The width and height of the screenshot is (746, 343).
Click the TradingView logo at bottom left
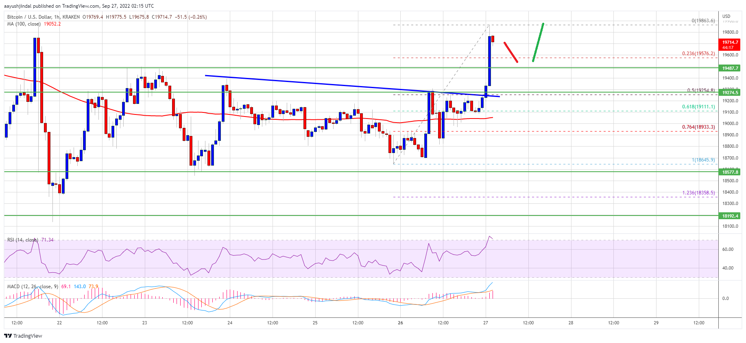(x=23, y=336)
